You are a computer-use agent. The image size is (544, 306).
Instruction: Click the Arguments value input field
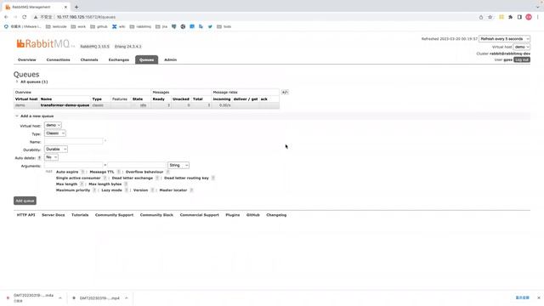(x=137, y=166)
